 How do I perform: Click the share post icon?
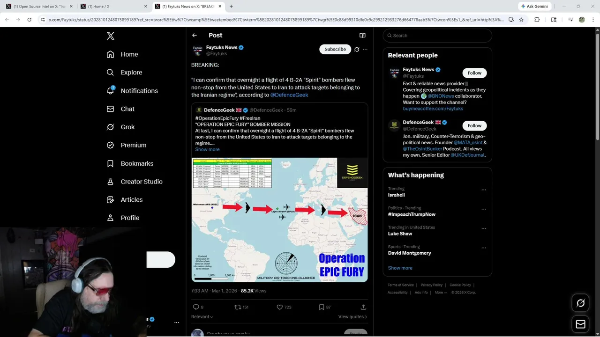tap(363, 307)
